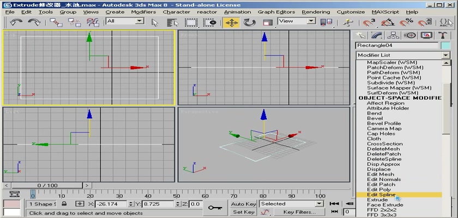Open the Rendering menu
The height and width of the screenshot is (218, 458).
pos(316,12)
